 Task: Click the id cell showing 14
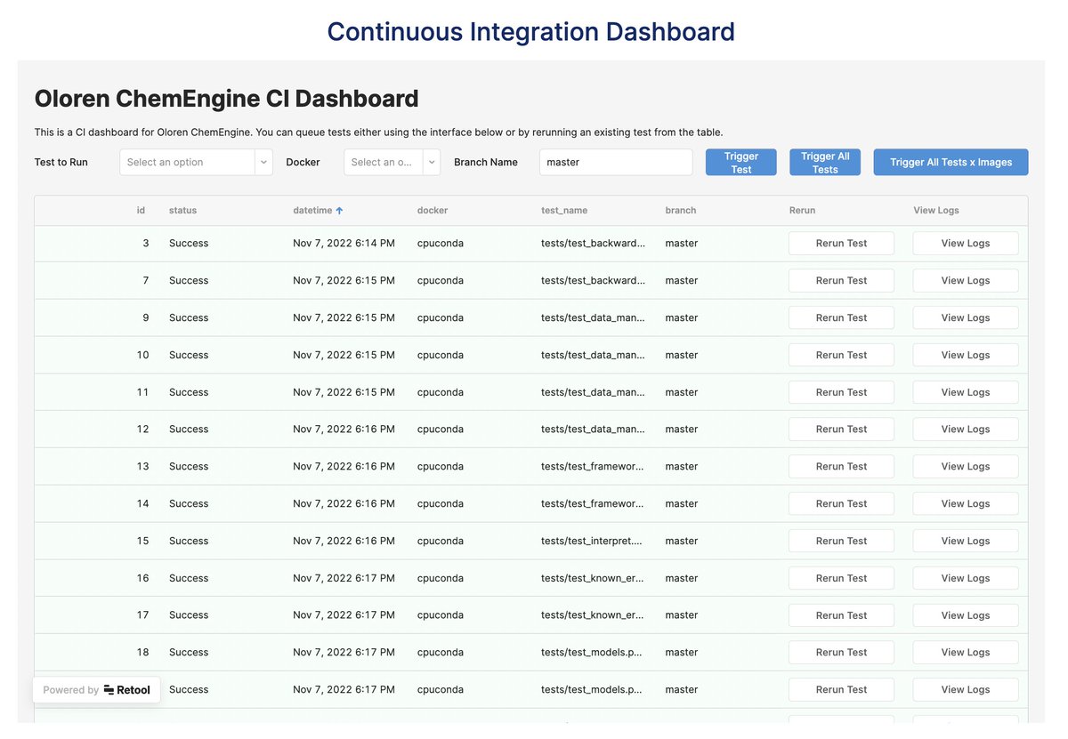pyautogui.click(x=142, y=504)
